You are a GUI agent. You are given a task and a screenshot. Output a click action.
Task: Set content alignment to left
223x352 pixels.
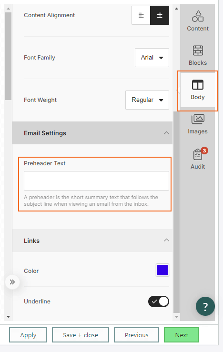click(141, 15)
